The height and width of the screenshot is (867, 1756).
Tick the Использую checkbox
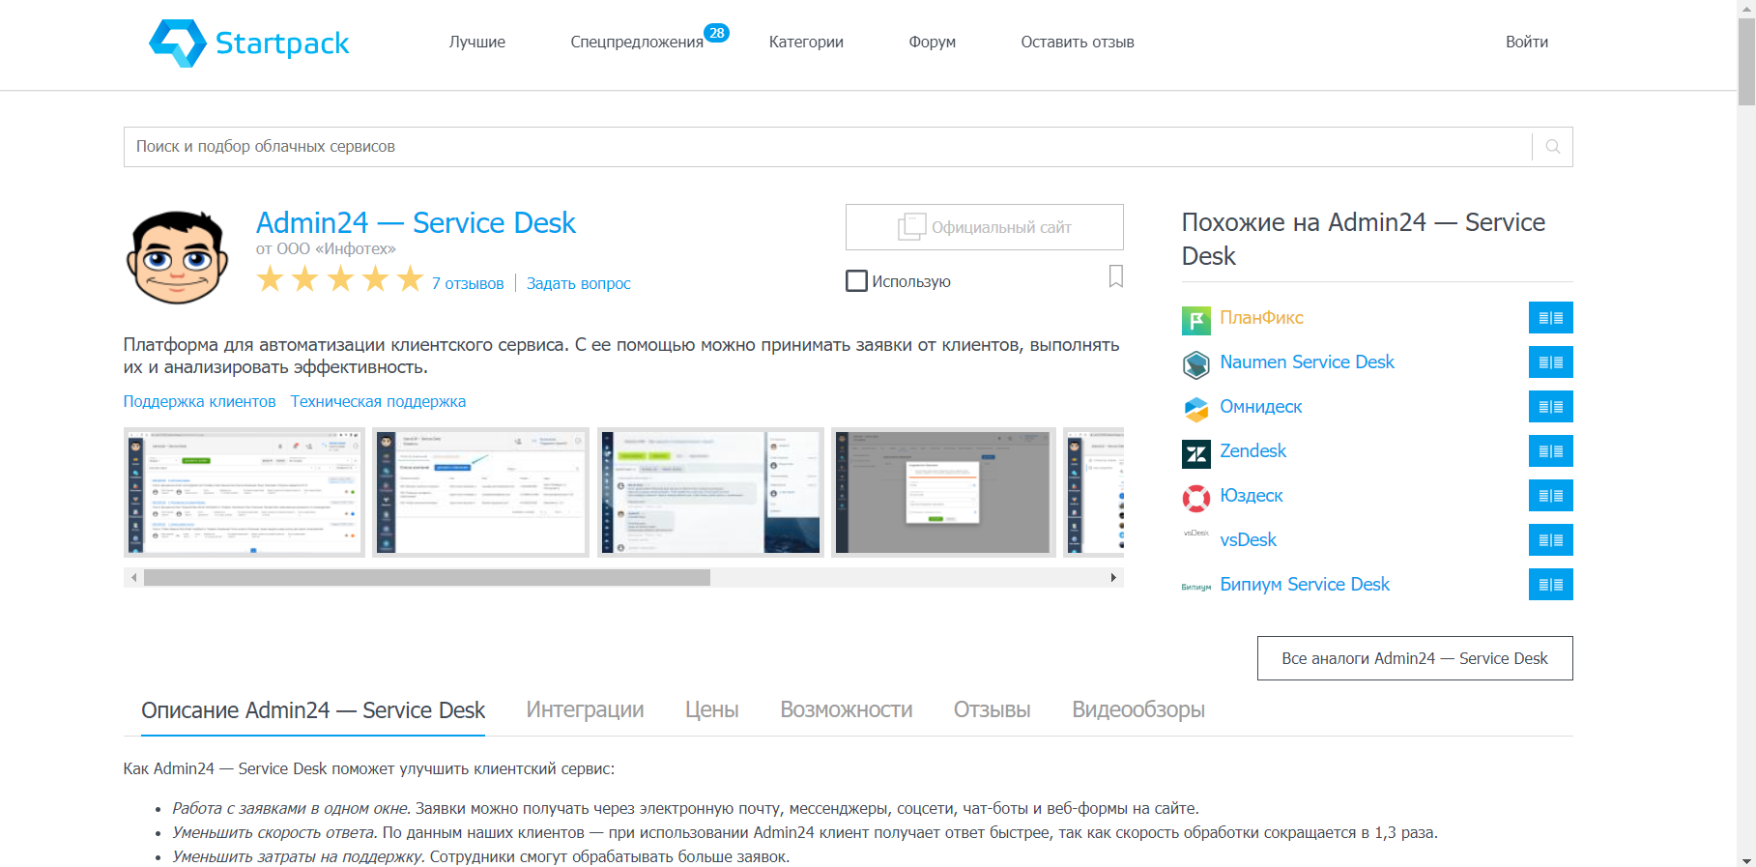tap(856, 281)
